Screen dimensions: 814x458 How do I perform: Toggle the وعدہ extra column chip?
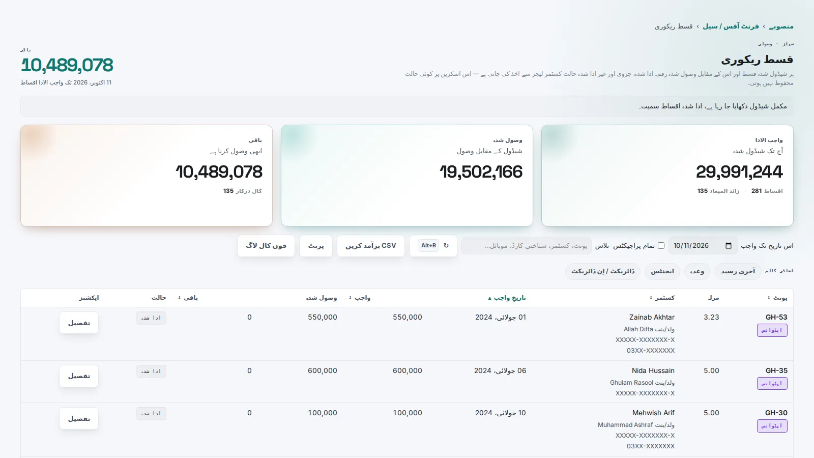point(697,271)
